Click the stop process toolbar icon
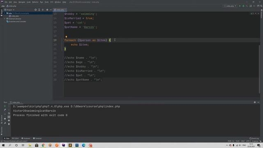This screenshot has height=148, width=263. click(254, 6)
